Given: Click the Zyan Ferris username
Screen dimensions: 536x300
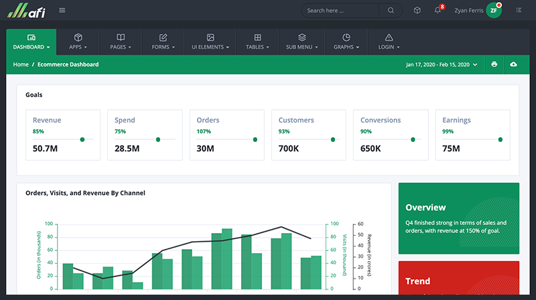Looking at the screenshot, I should (x=468, y=10).
